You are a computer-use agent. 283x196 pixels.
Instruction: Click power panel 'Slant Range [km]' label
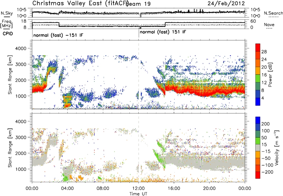(10, 75)
